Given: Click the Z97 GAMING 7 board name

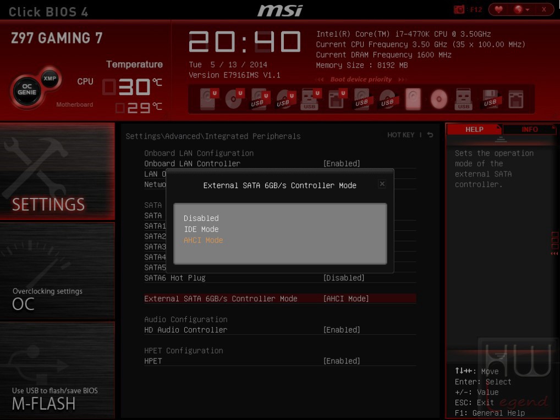Looking at the screenshot, I should 57,38.
